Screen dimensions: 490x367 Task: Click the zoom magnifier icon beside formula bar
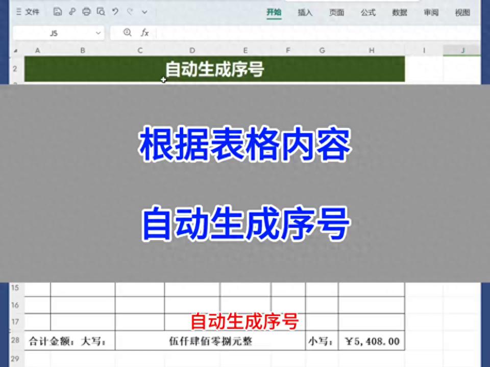(x=128, y=33)
